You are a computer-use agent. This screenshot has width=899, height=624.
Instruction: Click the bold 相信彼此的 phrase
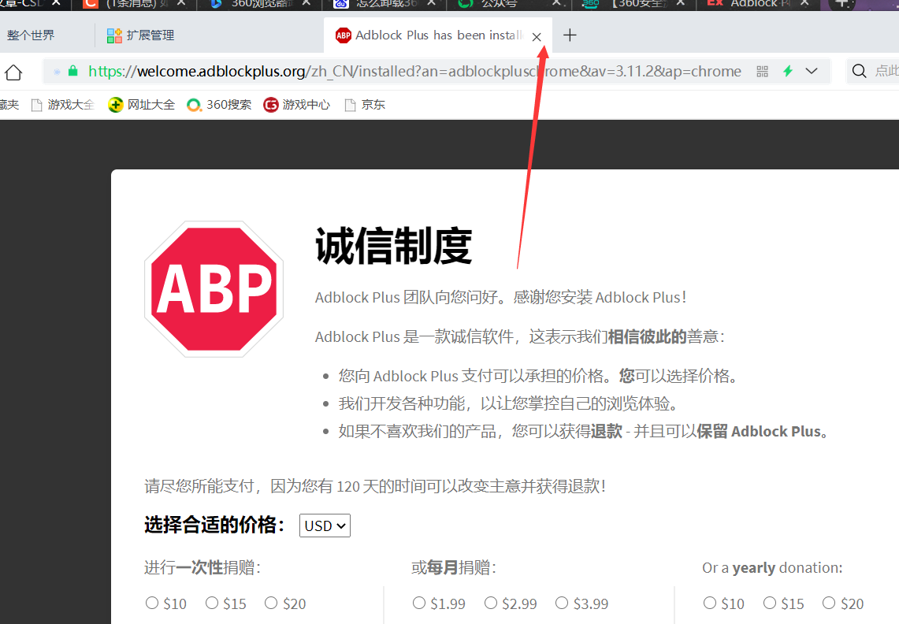pyautogui.click(x=648, y=336)
